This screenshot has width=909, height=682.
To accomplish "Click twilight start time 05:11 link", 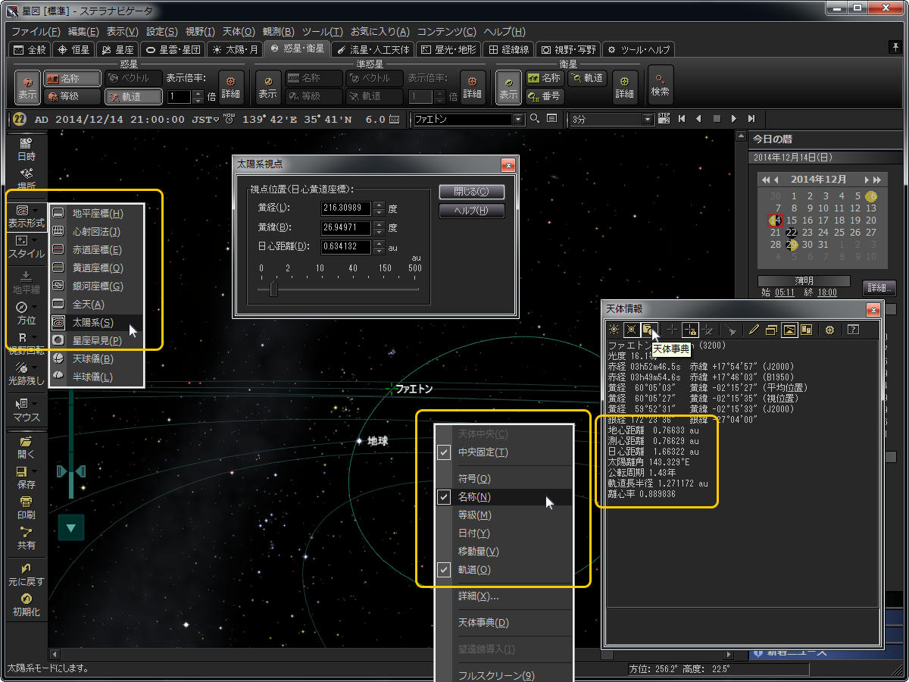I will 785,292.
